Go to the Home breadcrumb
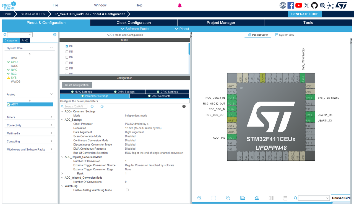The height and width of the screenshot is (206, 354). pyautogui.click(x=7, y=14)
